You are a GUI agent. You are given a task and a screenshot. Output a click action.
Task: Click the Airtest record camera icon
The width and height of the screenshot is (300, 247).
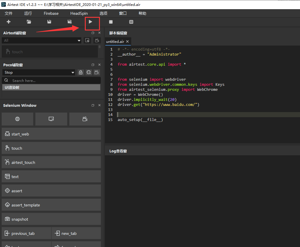click(x=97, y=41)
